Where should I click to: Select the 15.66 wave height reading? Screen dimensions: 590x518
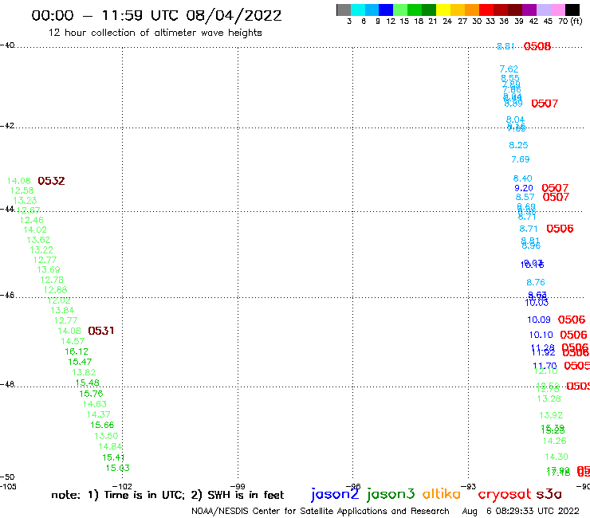pos(102,425)
